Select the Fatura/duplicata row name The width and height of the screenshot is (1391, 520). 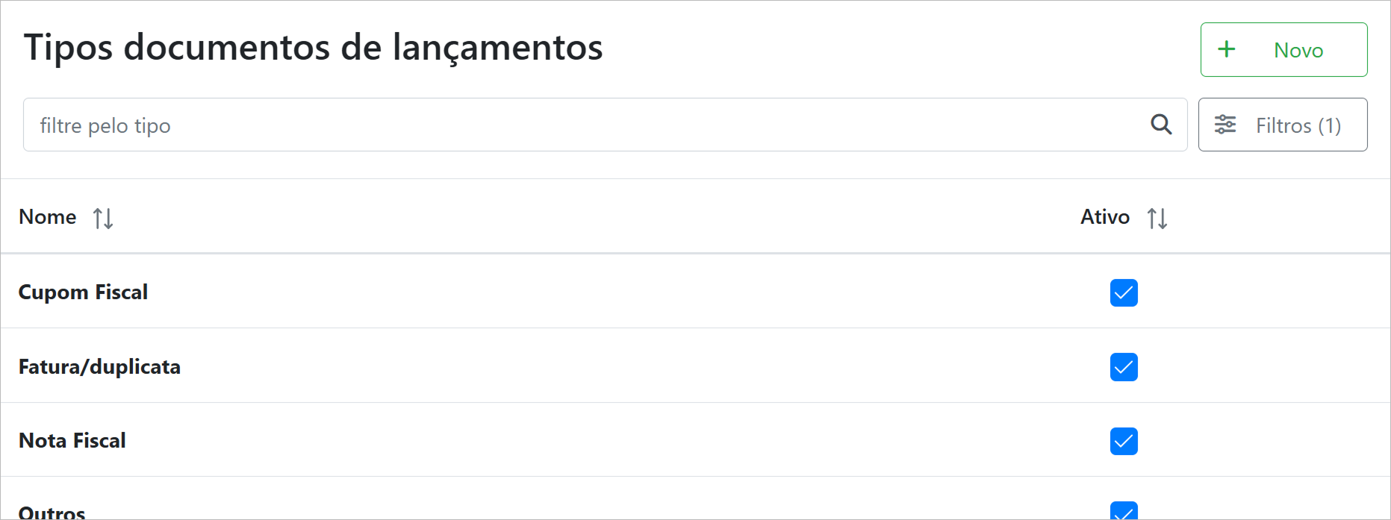[x=99, y=366]
